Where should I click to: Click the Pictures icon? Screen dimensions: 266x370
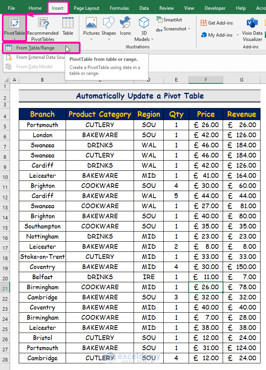[x=91, y=23]
